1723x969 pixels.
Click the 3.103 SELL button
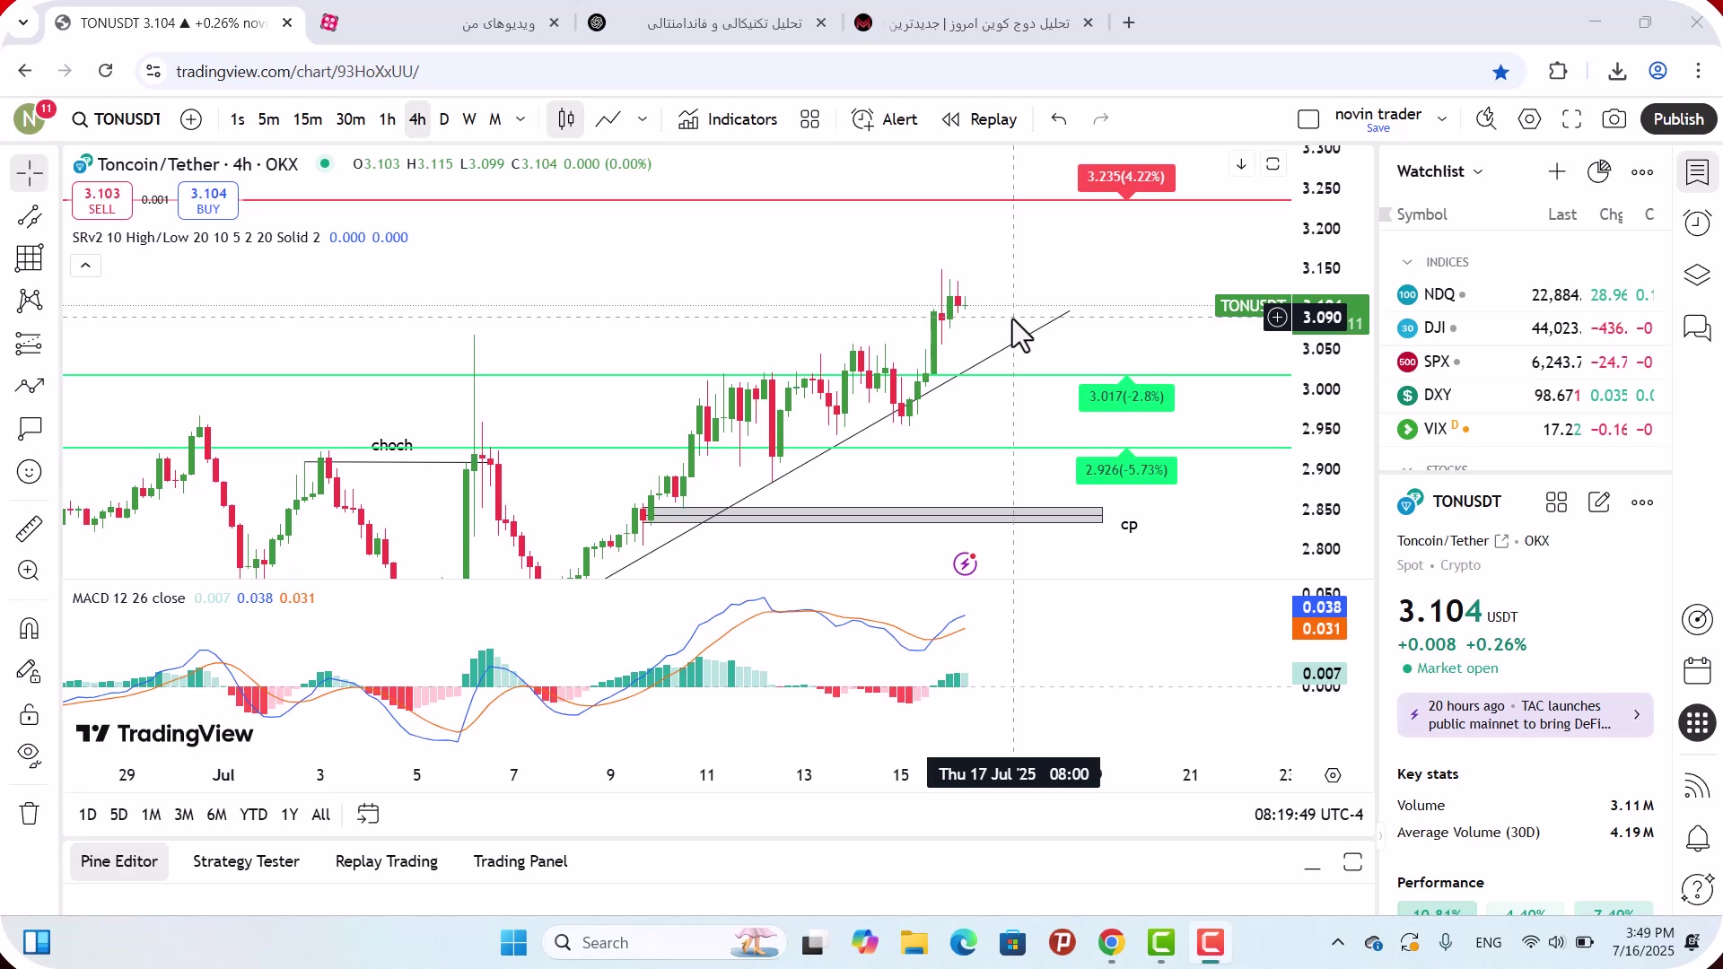click(101, 200)
